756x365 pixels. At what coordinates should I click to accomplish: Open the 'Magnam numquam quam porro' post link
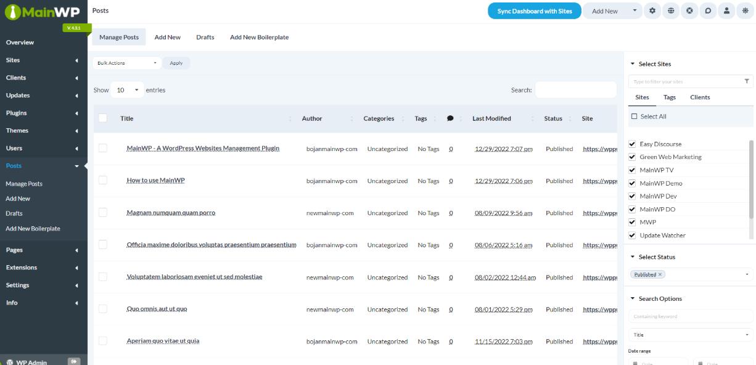click(171, 213)
